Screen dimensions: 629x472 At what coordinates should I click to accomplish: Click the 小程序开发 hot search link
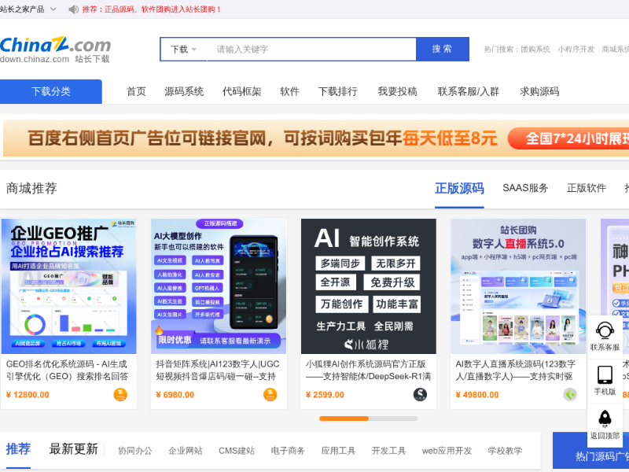(x=576, y=49)
